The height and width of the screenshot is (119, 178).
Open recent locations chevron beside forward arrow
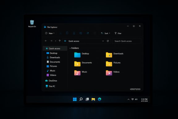56,41
